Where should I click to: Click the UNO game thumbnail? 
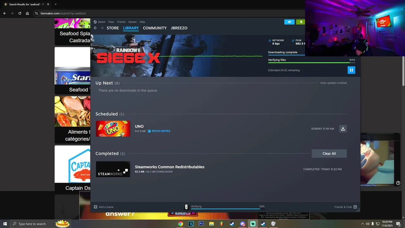113,129
